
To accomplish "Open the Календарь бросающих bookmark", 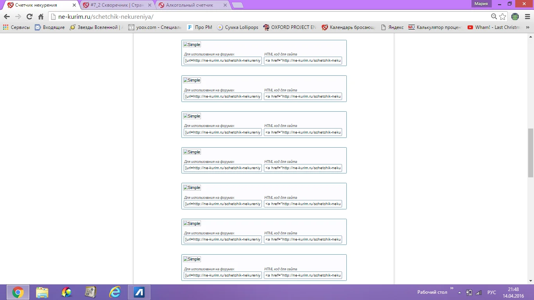I will click(x=348, y=27).
